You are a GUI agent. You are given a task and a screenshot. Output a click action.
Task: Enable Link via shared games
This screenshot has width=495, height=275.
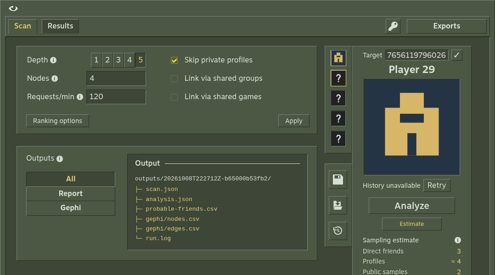tap(174, 97)
